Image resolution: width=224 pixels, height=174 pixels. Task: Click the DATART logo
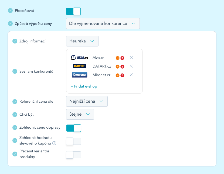click(x=79, y=66)
